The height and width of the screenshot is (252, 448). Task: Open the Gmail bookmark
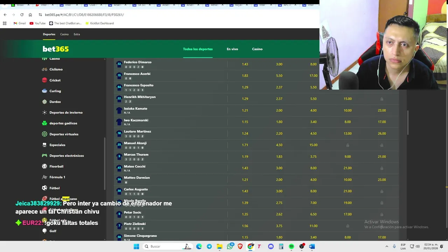[x=20, y=23]
